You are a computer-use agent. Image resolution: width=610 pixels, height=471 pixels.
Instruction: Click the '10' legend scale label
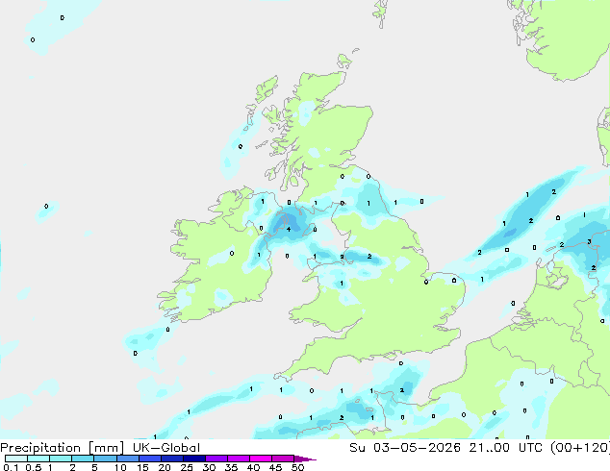(120, 467)
